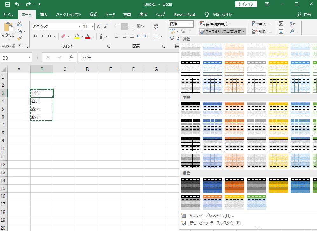Click the fill color bucket icon
Screen dimensions: 317x231
(x=77, y=36)
